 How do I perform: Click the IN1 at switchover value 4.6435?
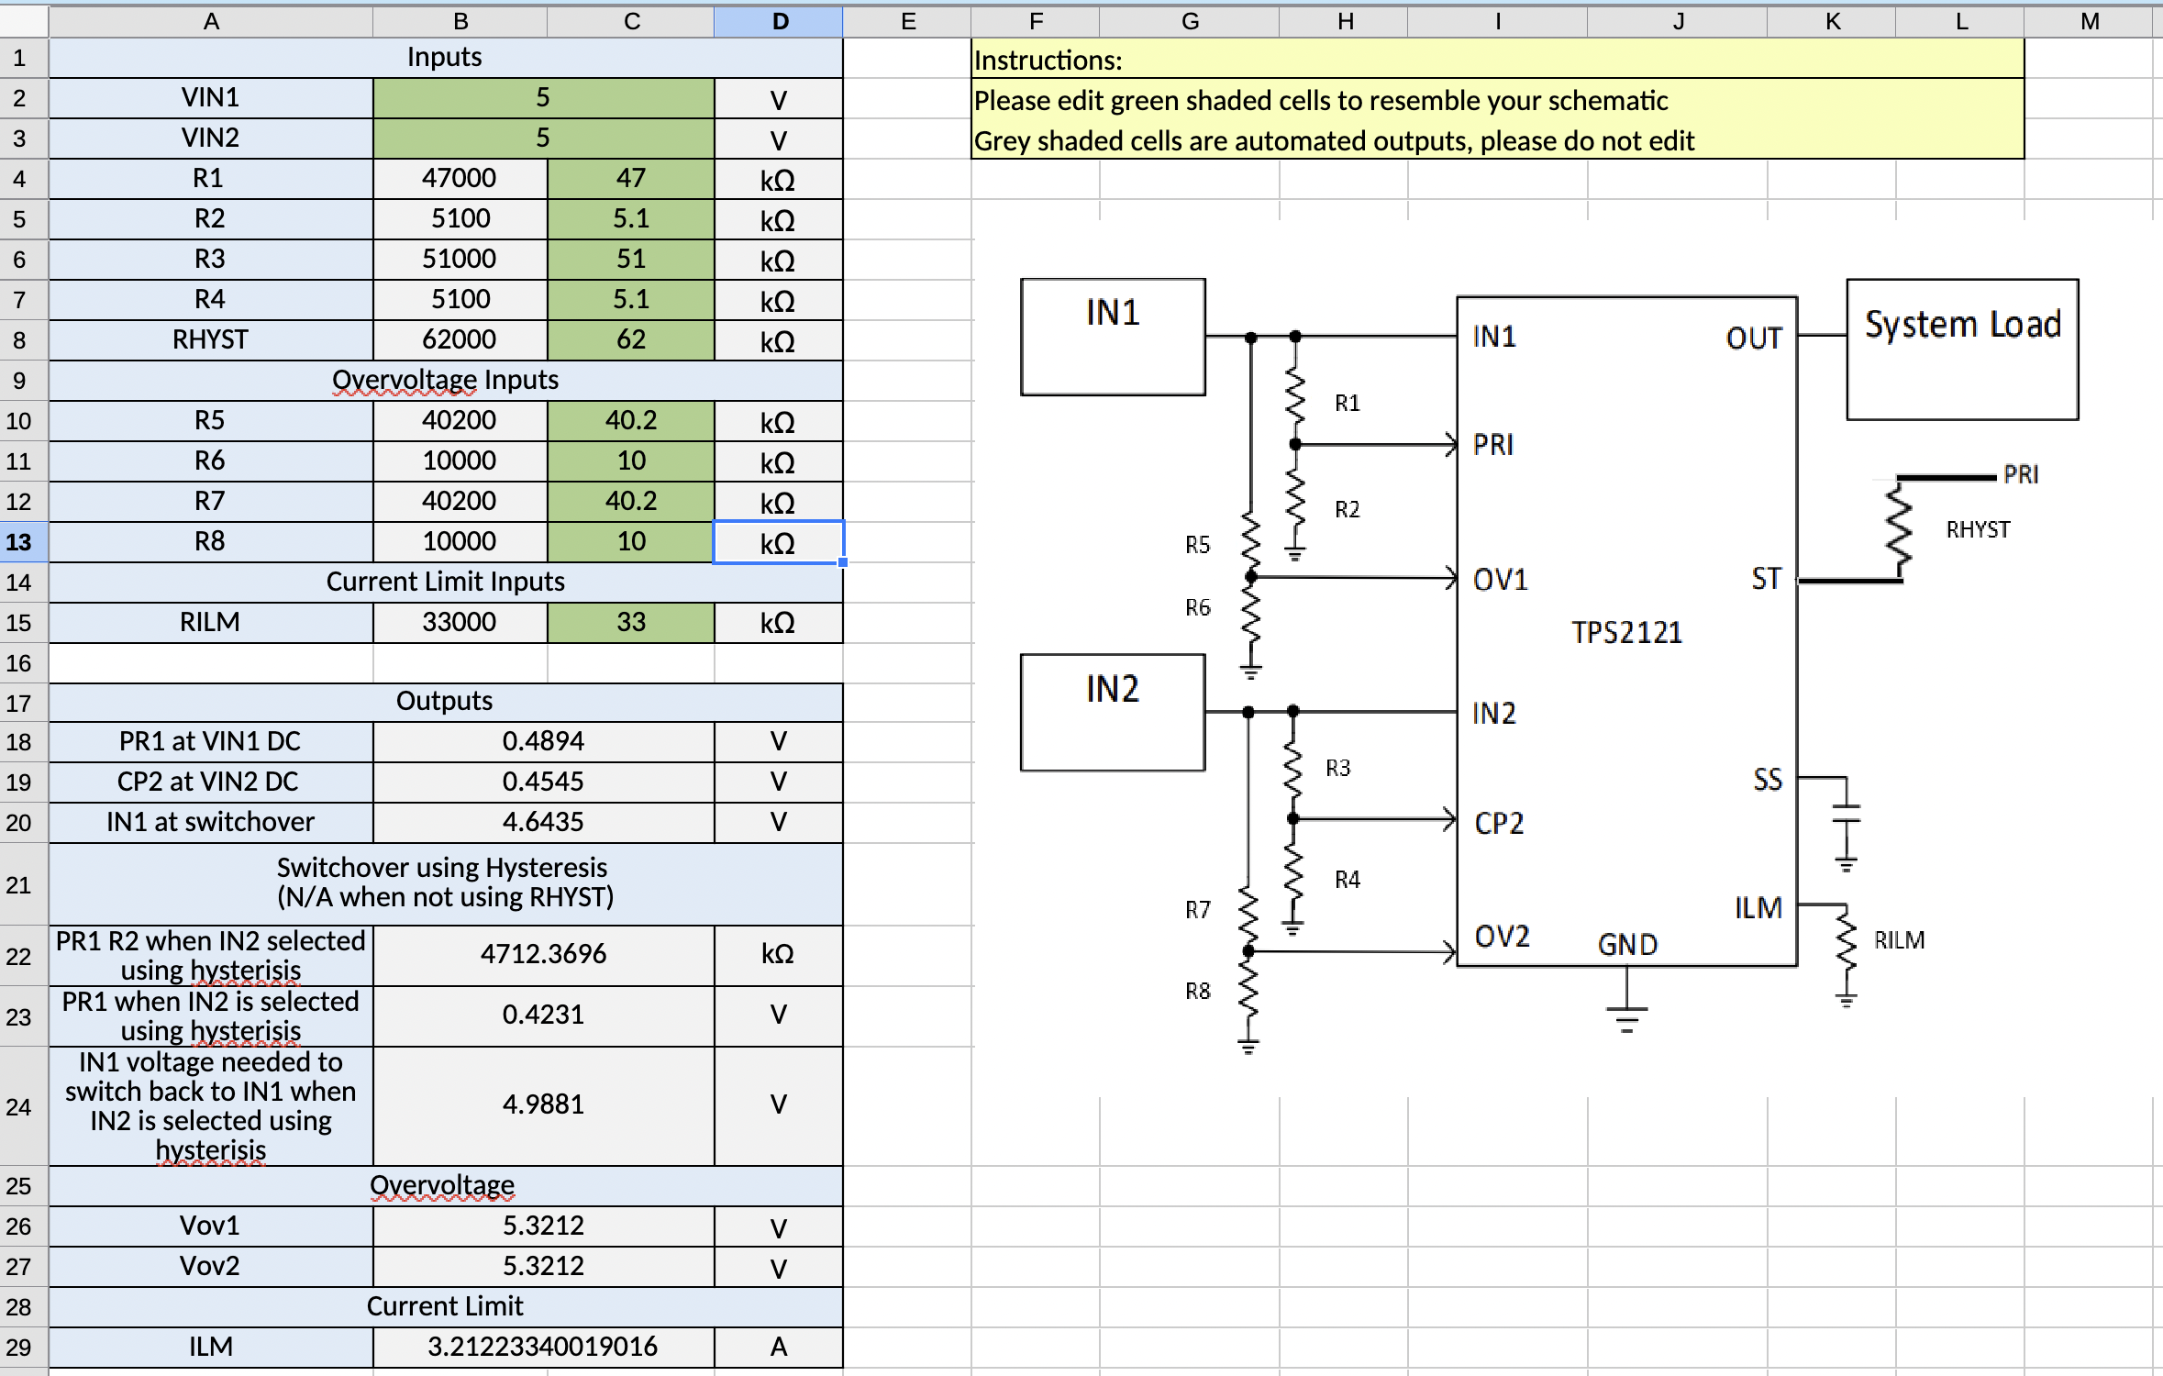click(x=543, y=823)
